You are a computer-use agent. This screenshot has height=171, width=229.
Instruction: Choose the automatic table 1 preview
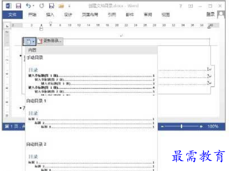[x=91, y=120]
